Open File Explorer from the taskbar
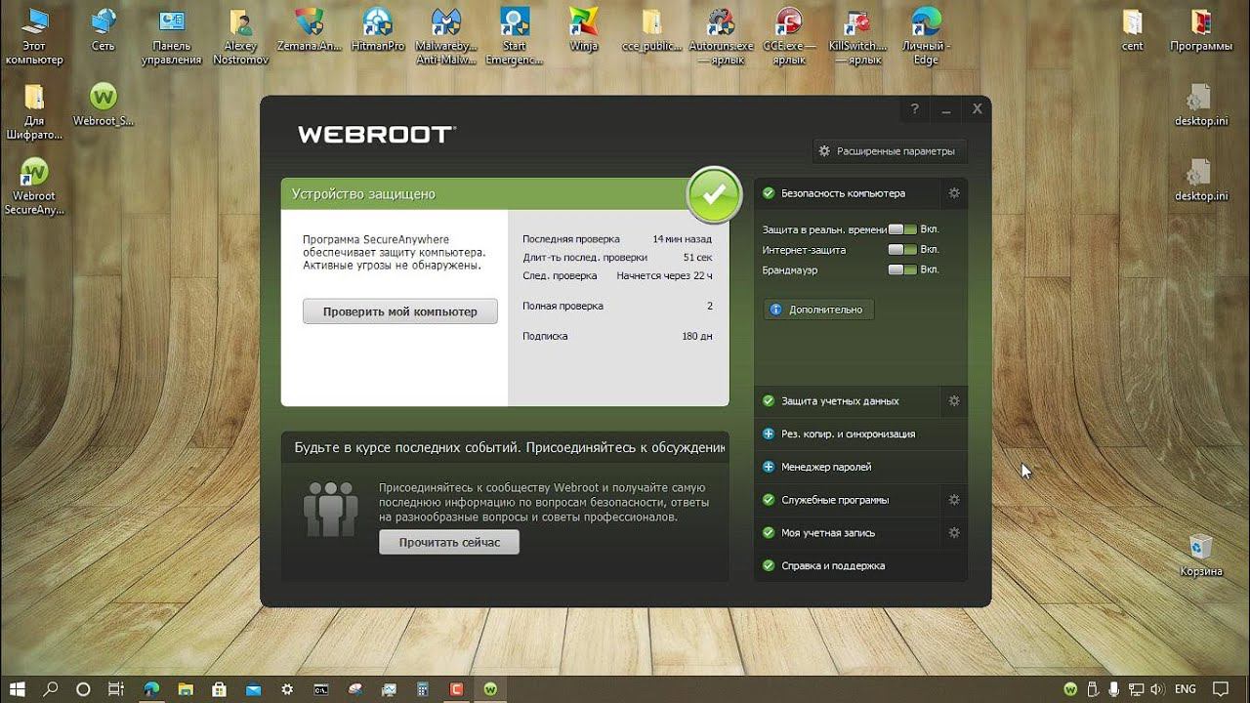Viewport: 1250px width, 703px height. (x=186, y=689)
